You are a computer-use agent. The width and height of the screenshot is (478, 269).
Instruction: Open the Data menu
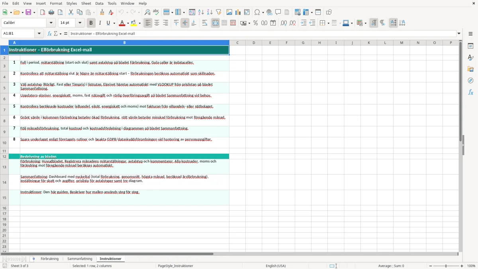pyautogui.click(x=100, y=3)
